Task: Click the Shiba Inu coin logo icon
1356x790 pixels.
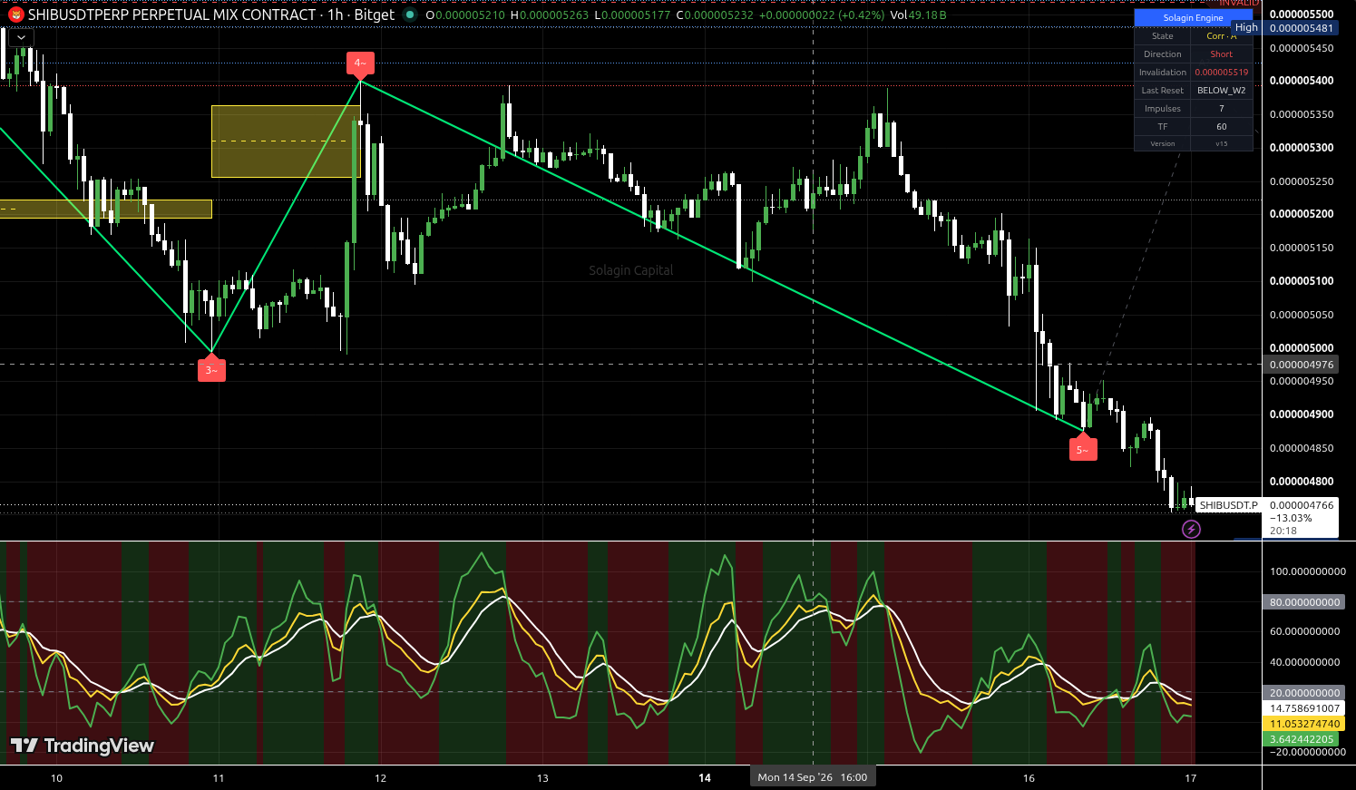Action: [15, 15]
